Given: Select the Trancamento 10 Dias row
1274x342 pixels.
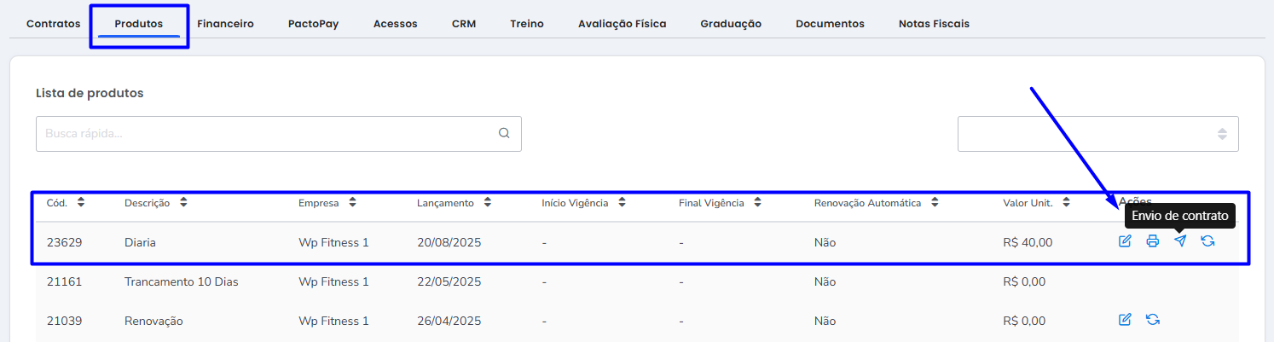Looking at the screenshot, I should [x=637, y=281].
